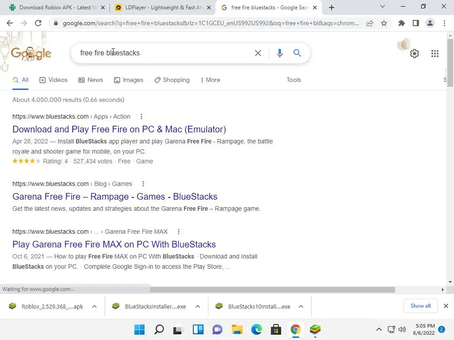Screen dimensions: 454x340
Task: Expand options for BlueStacks10Install exe download
Action: coord(301,306)
